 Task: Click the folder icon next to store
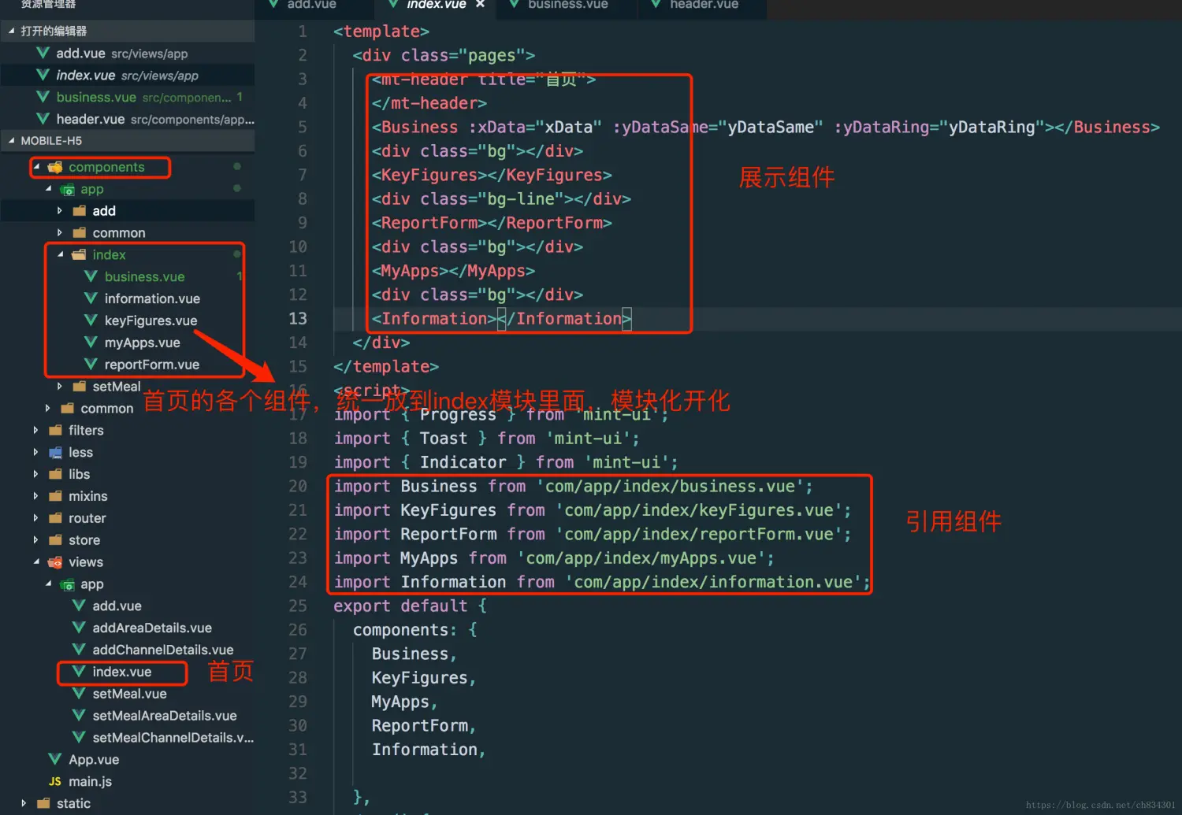tap(55, 540)
